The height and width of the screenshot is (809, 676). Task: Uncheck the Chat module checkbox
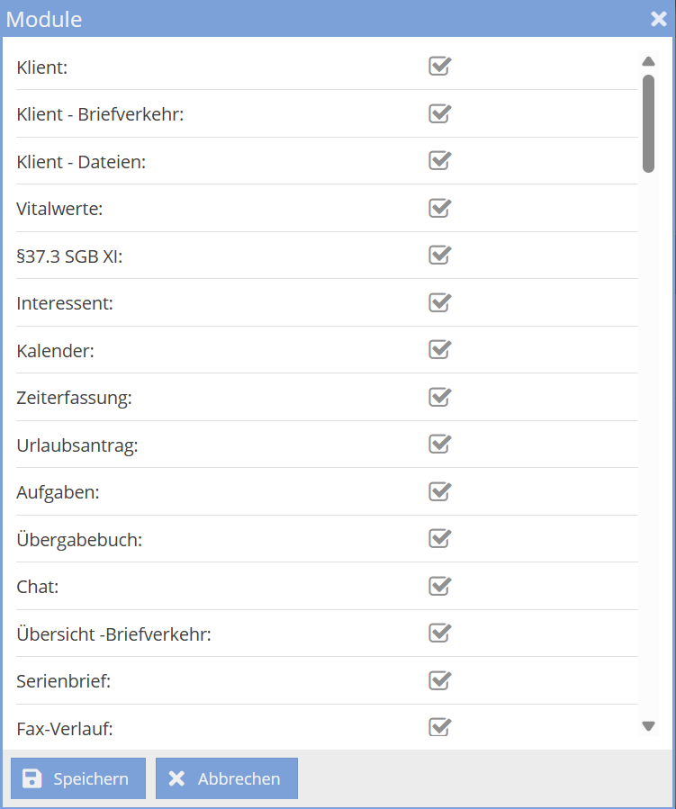(x=439, y=586)
